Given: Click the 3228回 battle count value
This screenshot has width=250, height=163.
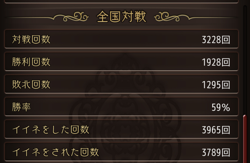Looking at the screenshot, I should point(216,40).
